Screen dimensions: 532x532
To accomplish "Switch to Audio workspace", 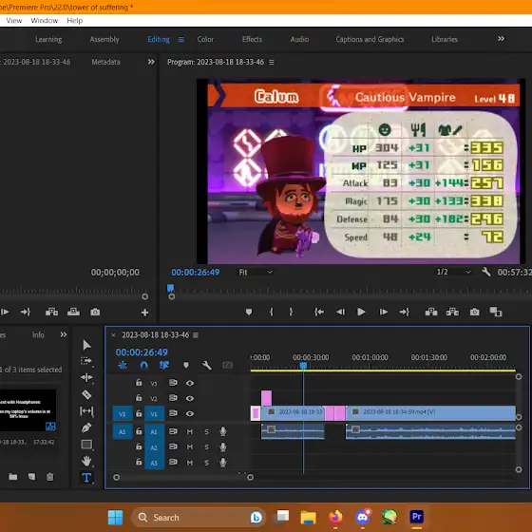I will tap(299, 39).
